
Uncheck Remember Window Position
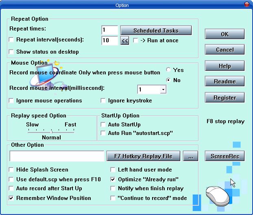point(11,198)
